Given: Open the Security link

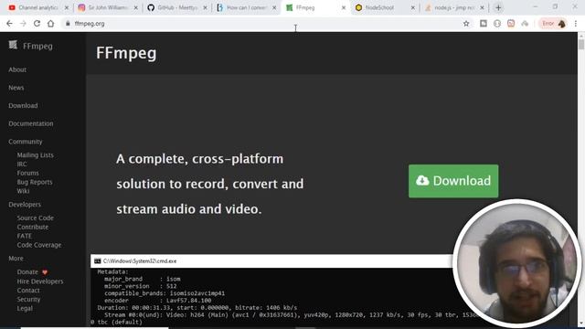Looking at the screenshot, I should click(x=28, y=299).
